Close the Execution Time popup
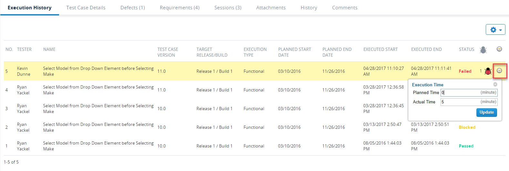509x171 pixels. [495, 84]
